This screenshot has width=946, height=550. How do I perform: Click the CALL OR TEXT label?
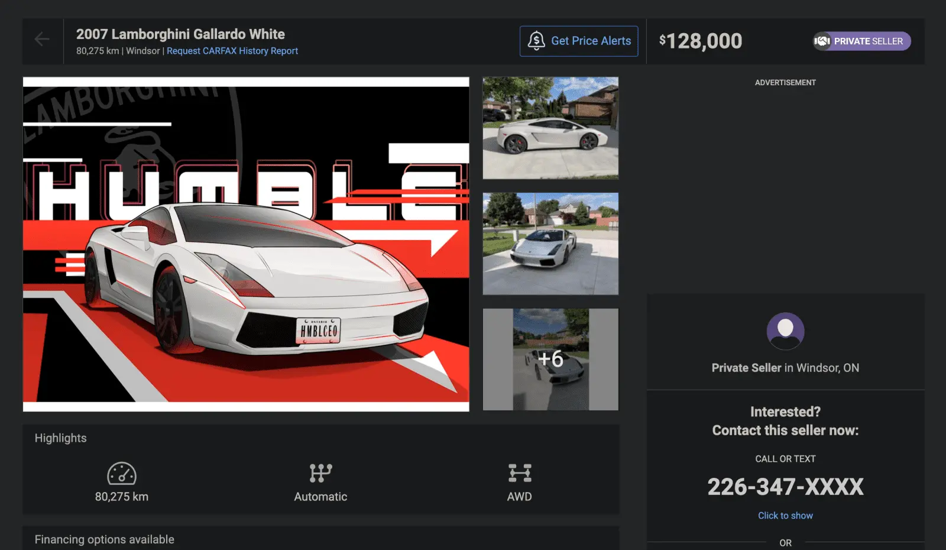[x=785, y=459]
